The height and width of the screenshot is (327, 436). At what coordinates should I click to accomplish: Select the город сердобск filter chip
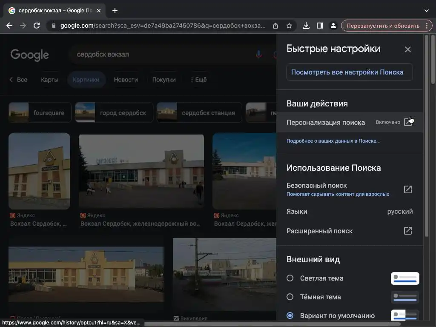click(x=114, y=112)
